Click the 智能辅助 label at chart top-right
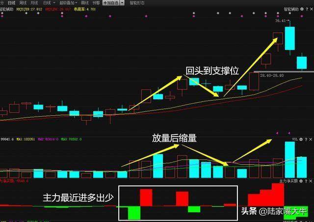This screenshot has width=314, height=222. pos(291,9)
